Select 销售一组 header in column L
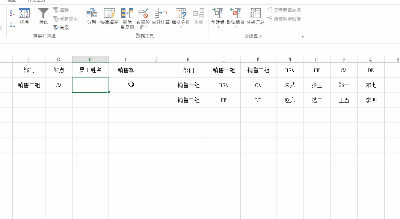The width and height of the screenshot is (400, 219). 224,70
